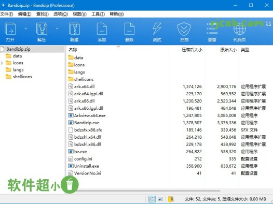Click the horizontal scrollbar of file list

pyautogui.click(x=143, y=191)
